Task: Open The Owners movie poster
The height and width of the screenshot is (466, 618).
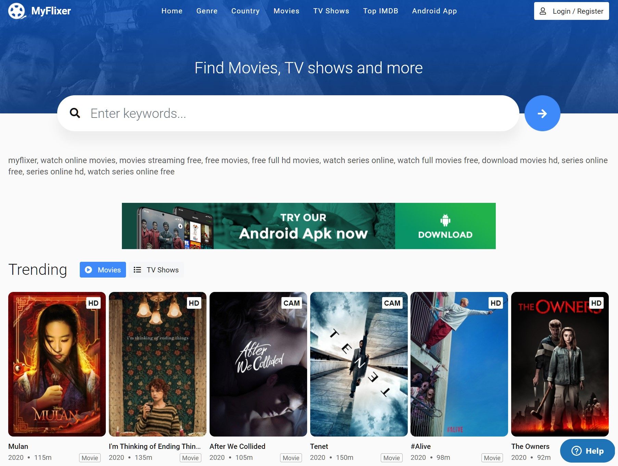Action: [x=560, y=364]
